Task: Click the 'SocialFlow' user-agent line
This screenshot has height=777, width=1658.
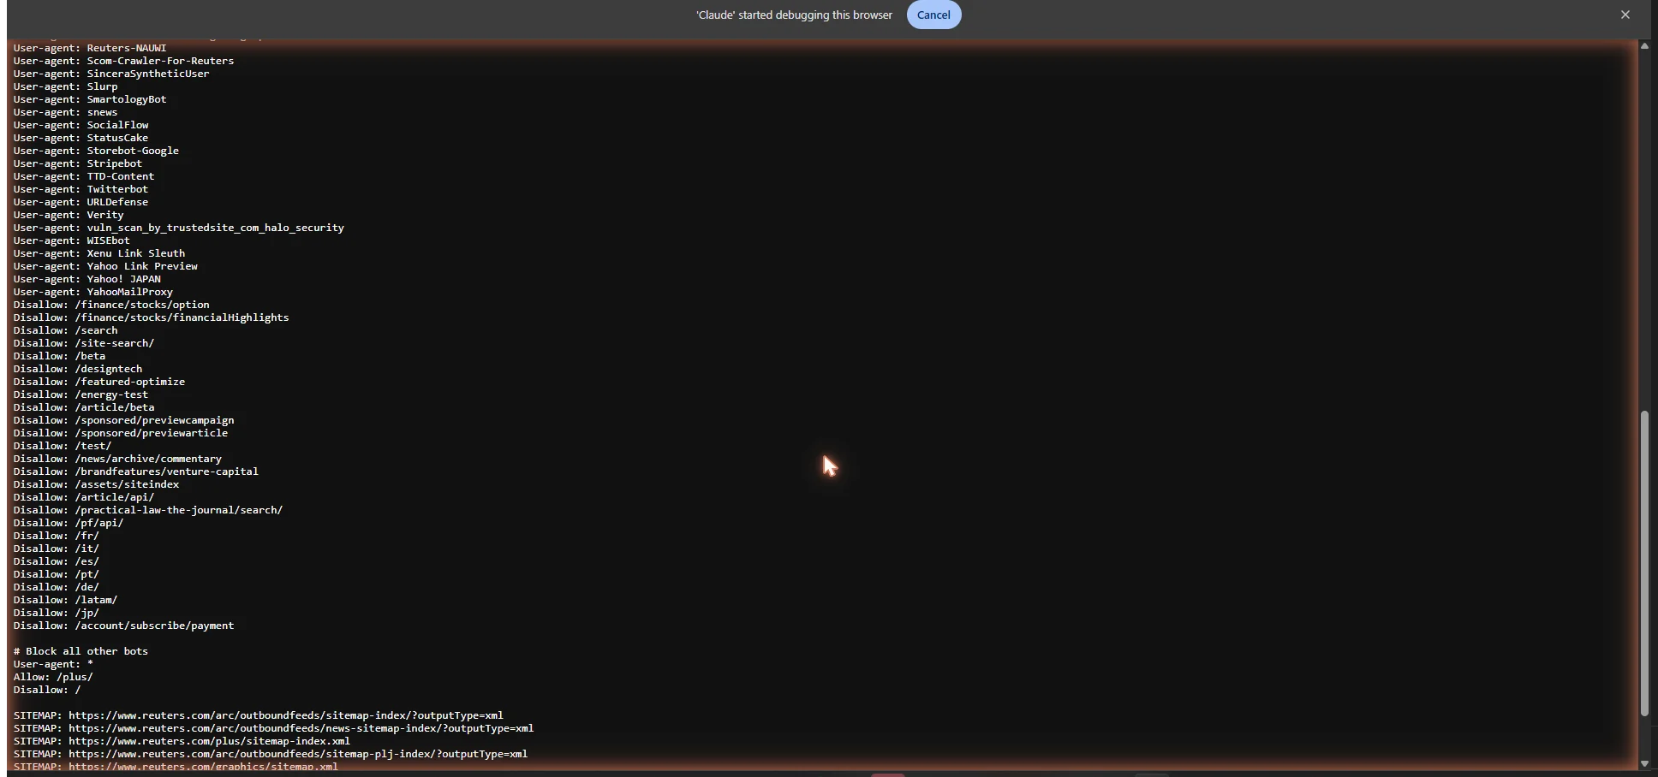Action: click(x=81, y=125)
